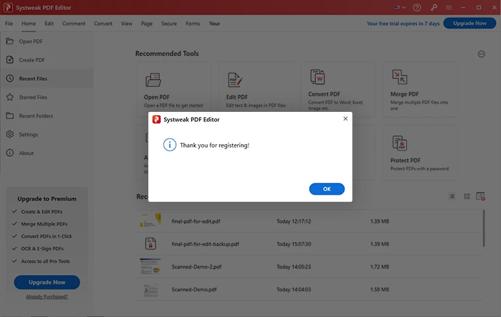501x317 pixels.
Task: Click the Open PDF folder icon in sidebar
Action: click(10, 41)
